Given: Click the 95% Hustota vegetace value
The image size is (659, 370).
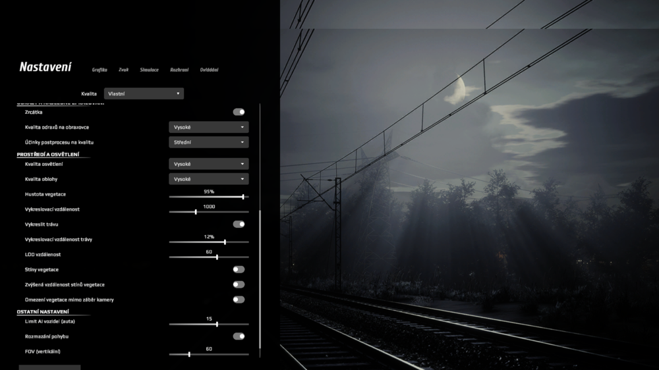Looking at the screenshot, I should (x=209, y=192).
